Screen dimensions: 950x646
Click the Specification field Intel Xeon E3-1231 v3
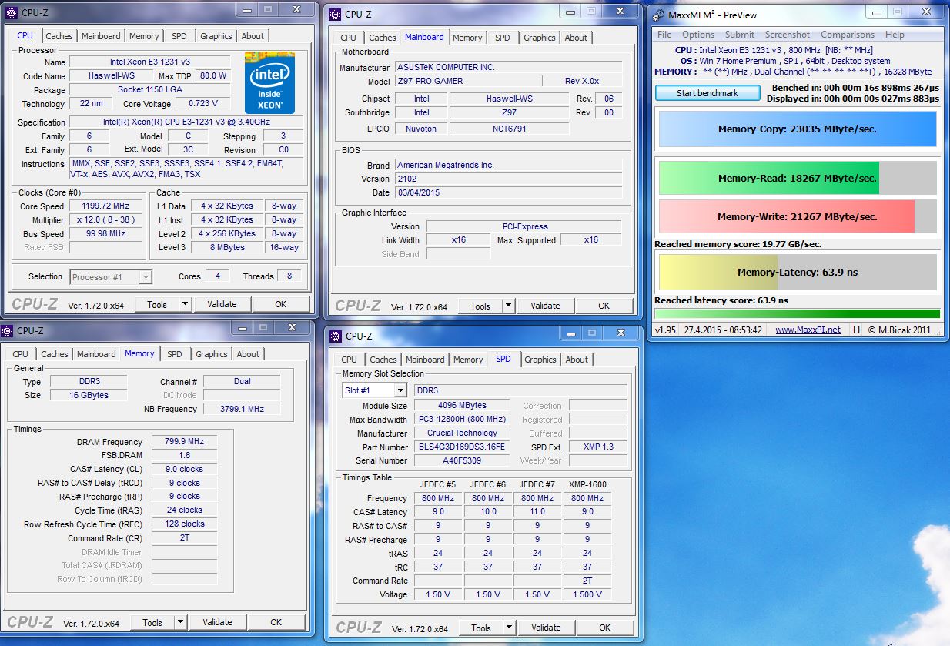pyautogui.click(x=187, y=122)
